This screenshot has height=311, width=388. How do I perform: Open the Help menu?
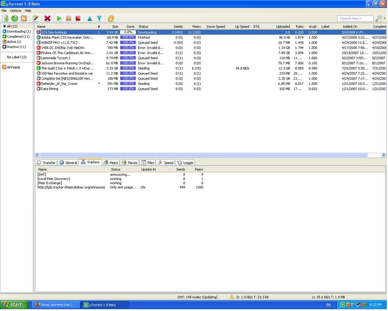[28, 11]
